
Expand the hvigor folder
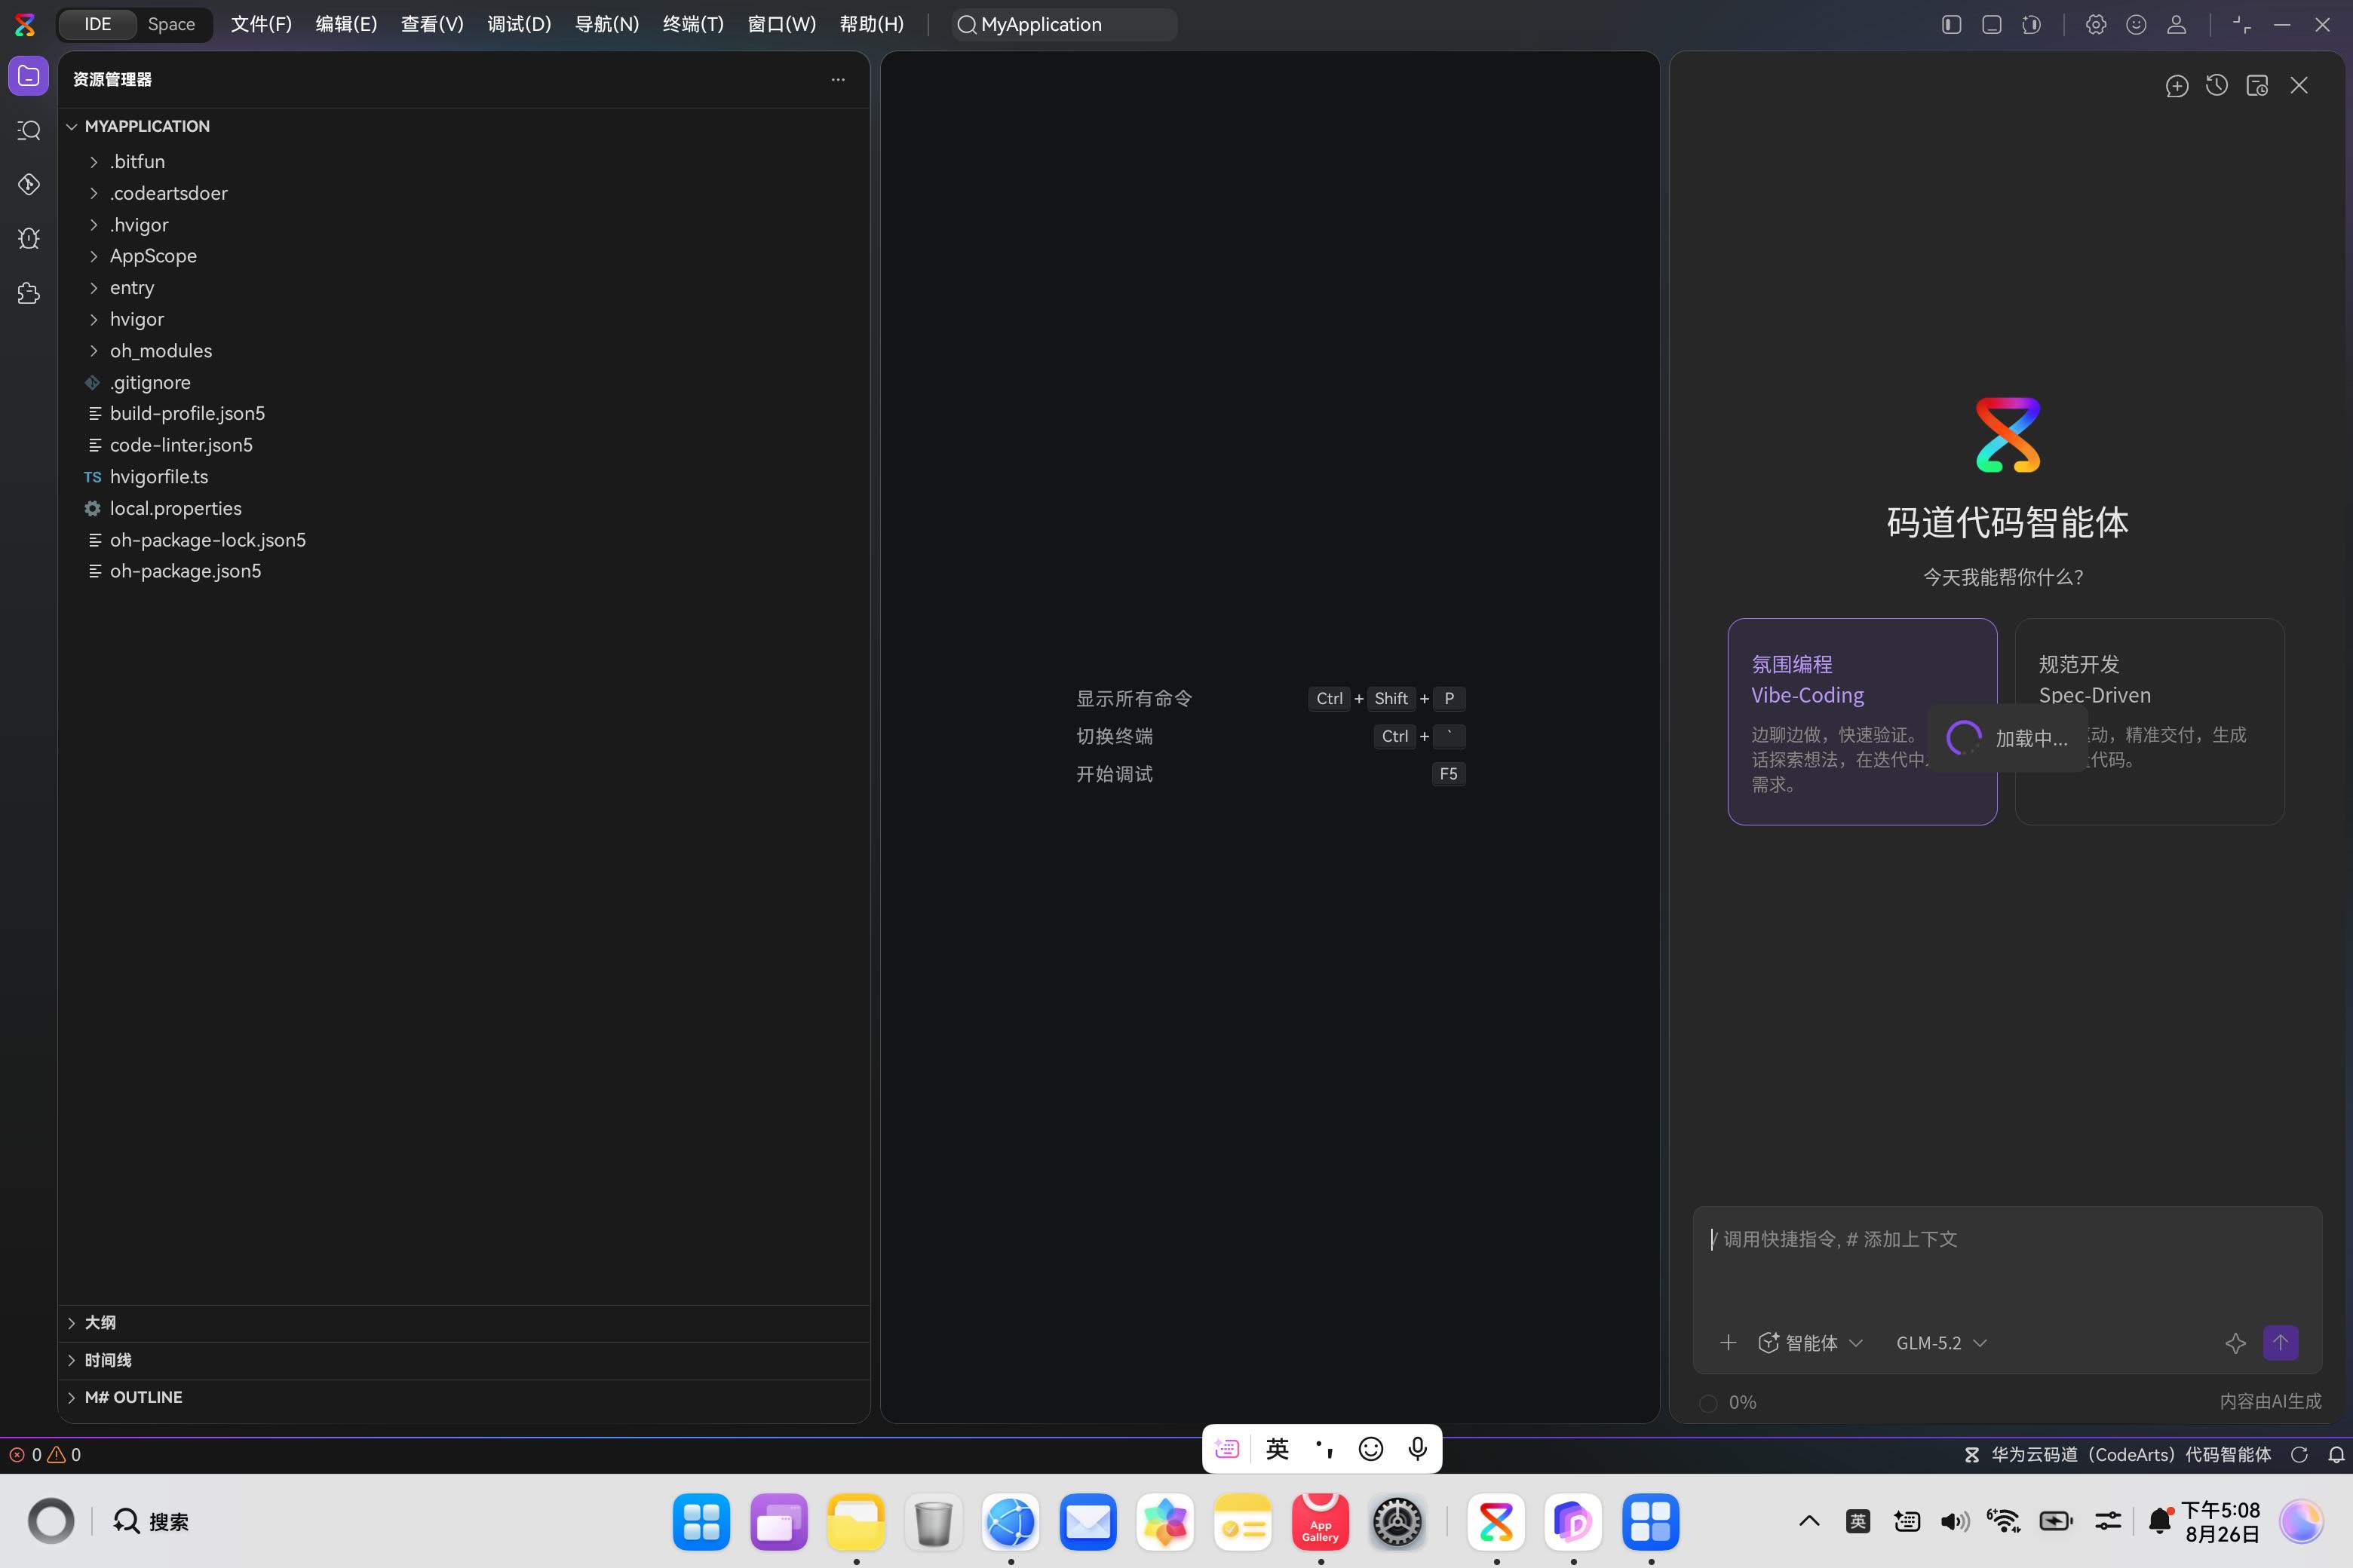click(x=465, y=319)
